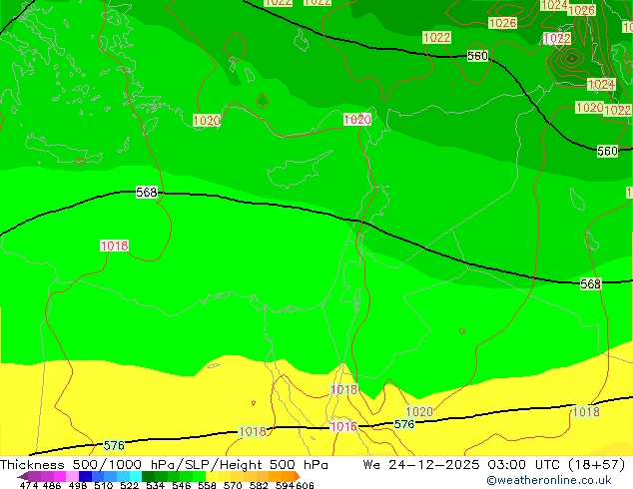This screenshot has height=489, width=633.
Task: Click legend value '570'
Action: click(x=233, y=485)
